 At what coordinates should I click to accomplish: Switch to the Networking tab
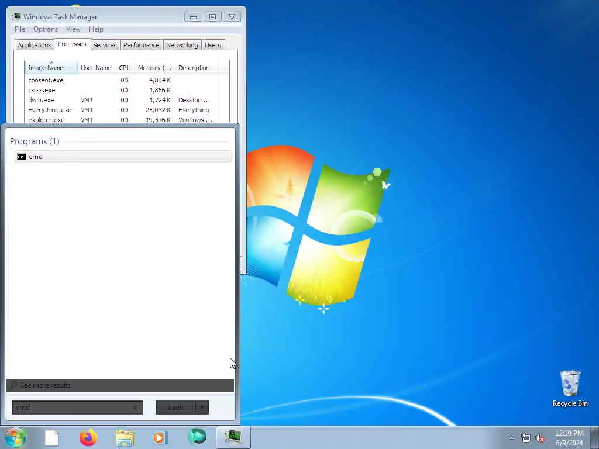click(182, 45)
